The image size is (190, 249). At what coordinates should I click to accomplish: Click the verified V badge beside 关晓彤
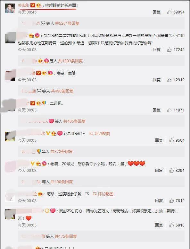(x=33, y=5)
